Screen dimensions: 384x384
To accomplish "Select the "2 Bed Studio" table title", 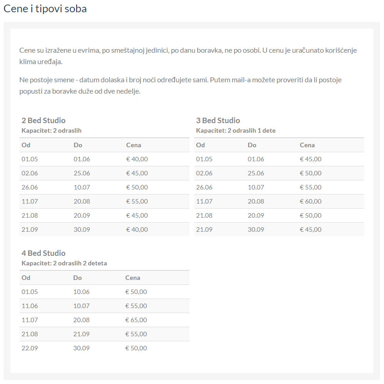I will point(44,120).
